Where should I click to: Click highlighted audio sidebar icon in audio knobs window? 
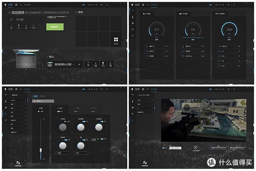(x=6, y=114)
